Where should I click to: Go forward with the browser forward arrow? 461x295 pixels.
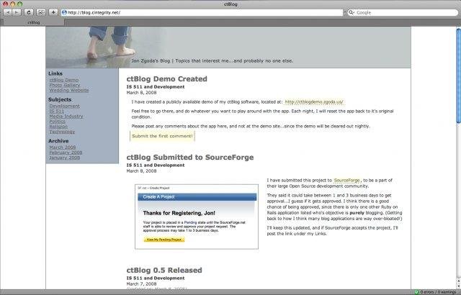17,12
